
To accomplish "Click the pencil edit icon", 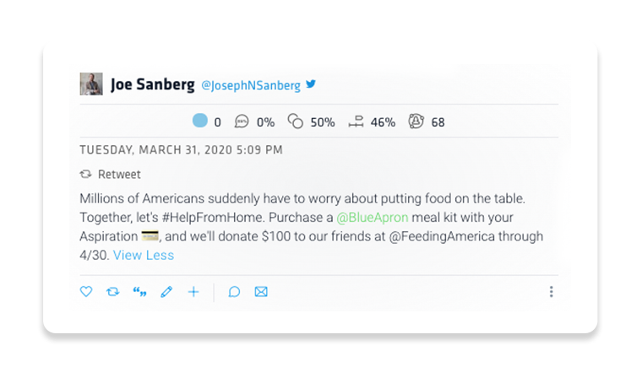I will 166,292.
